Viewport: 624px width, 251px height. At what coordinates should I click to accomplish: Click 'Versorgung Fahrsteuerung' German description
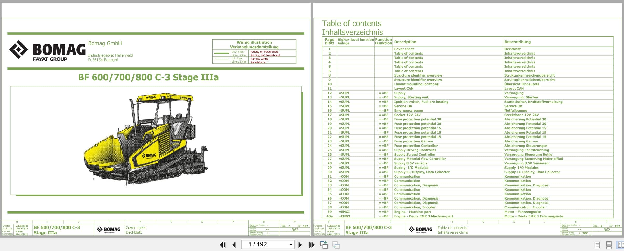pyautogui.click(x=527, y=150)
